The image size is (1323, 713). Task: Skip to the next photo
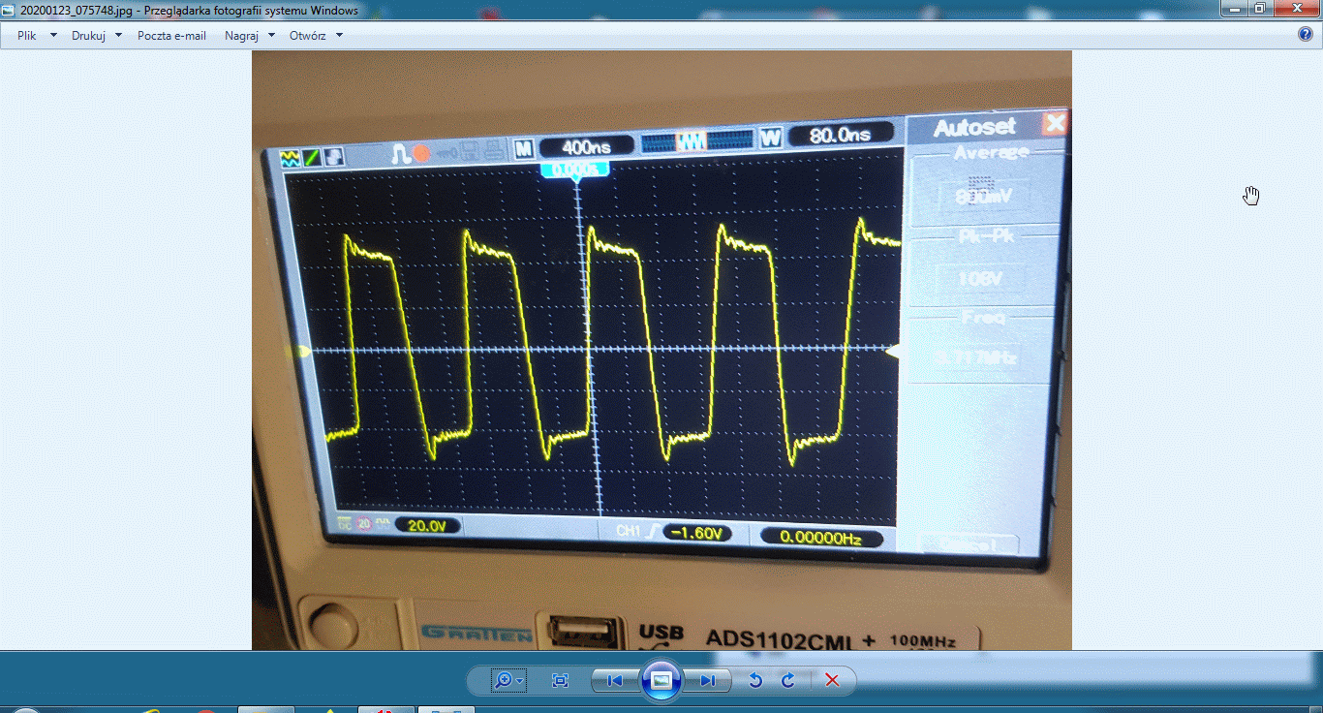point(708,680)
